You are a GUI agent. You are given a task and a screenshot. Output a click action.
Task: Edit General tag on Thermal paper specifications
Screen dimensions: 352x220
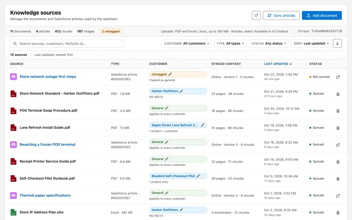(167, 193)
